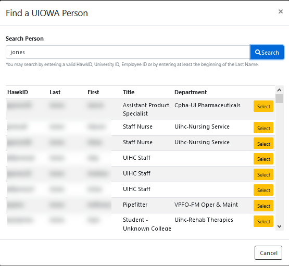Click the Student - Unknown College title text
The width and height of the screenshot is (289, 266).
click(x=147, y=224)
